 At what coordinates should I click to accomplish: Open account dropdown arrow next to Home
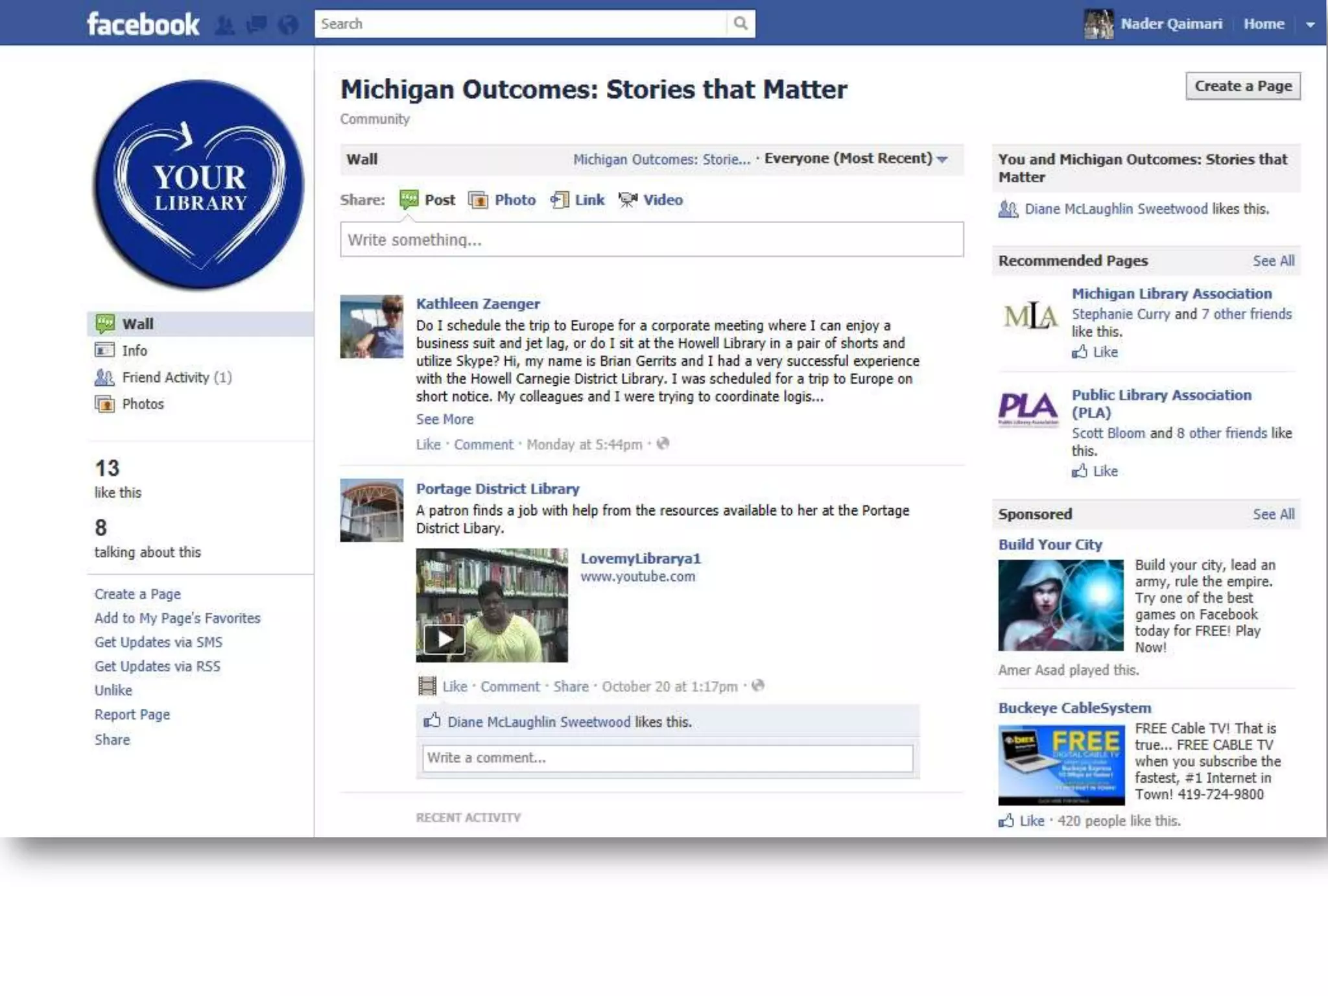(x=1310, y=25)
